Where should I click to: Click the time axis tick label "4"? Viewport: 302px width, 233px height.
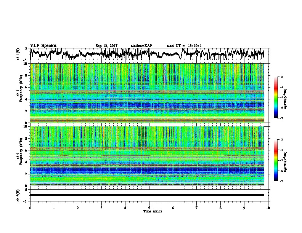click(125, 208)
